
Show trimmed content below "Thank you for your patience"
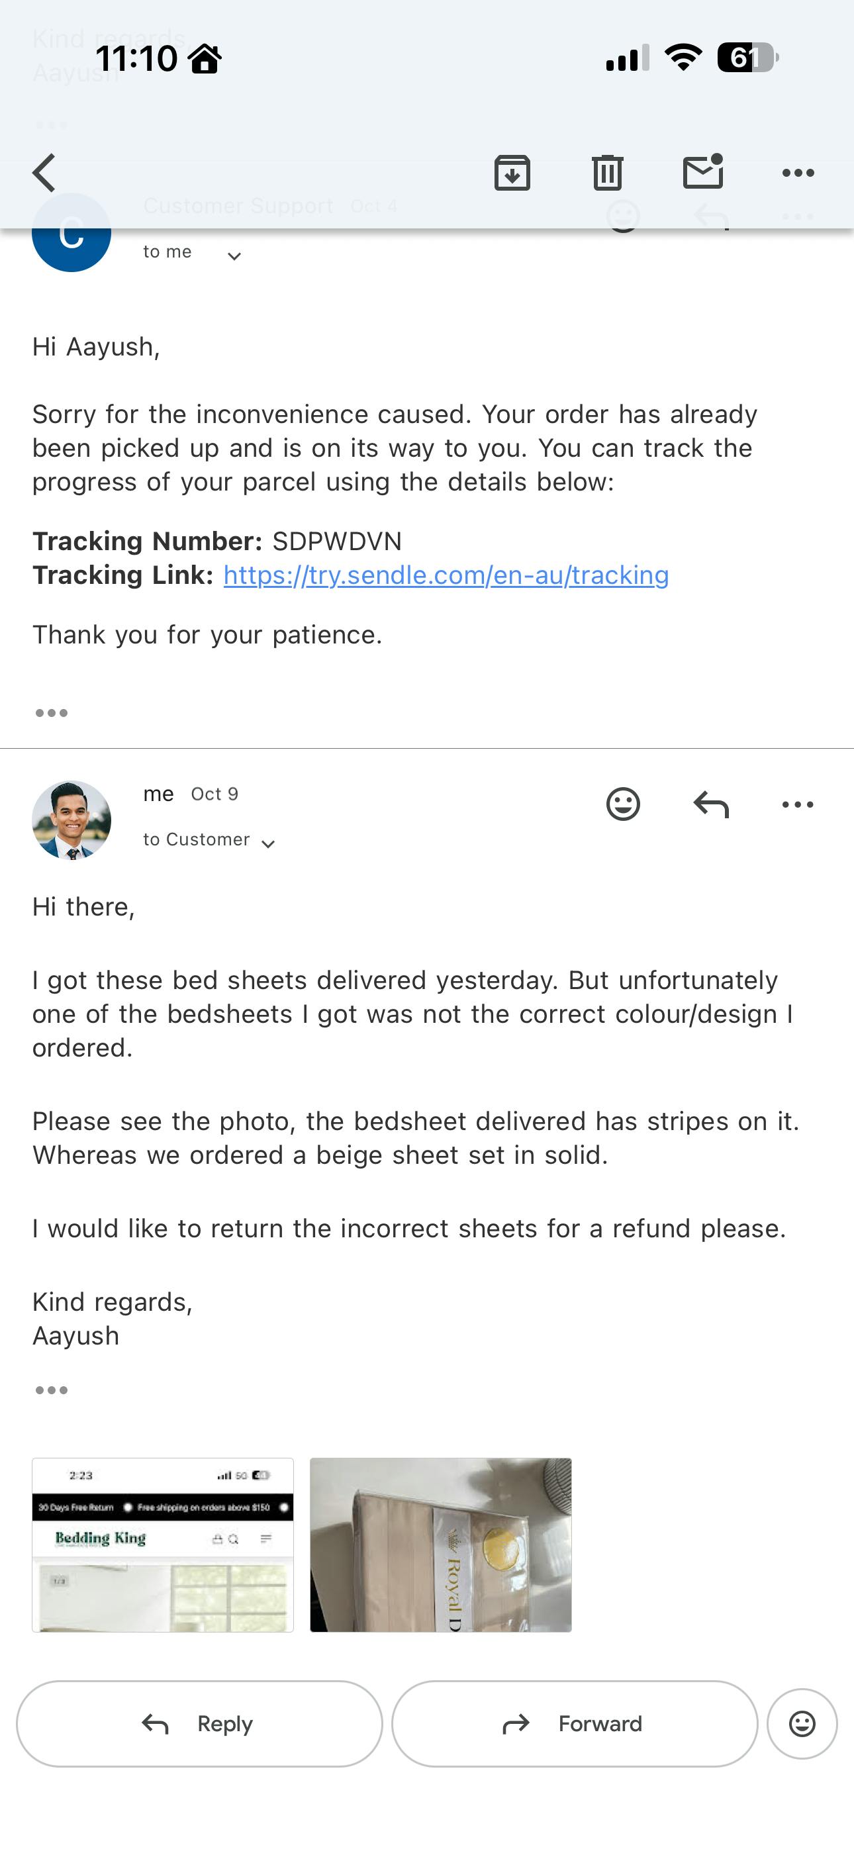pos(52,713)
